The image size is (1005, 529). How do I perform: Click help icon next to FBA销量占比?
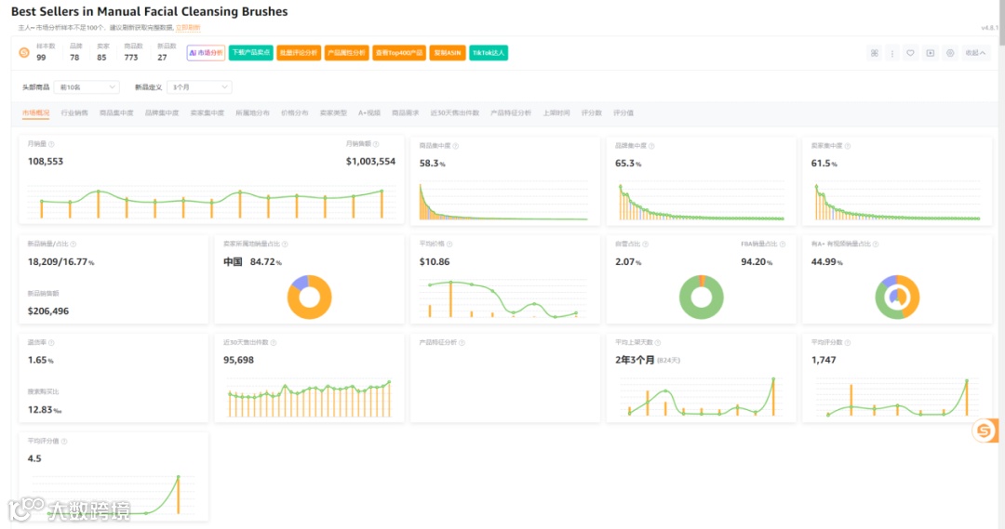pyautogui.click(x=783, y=244)
